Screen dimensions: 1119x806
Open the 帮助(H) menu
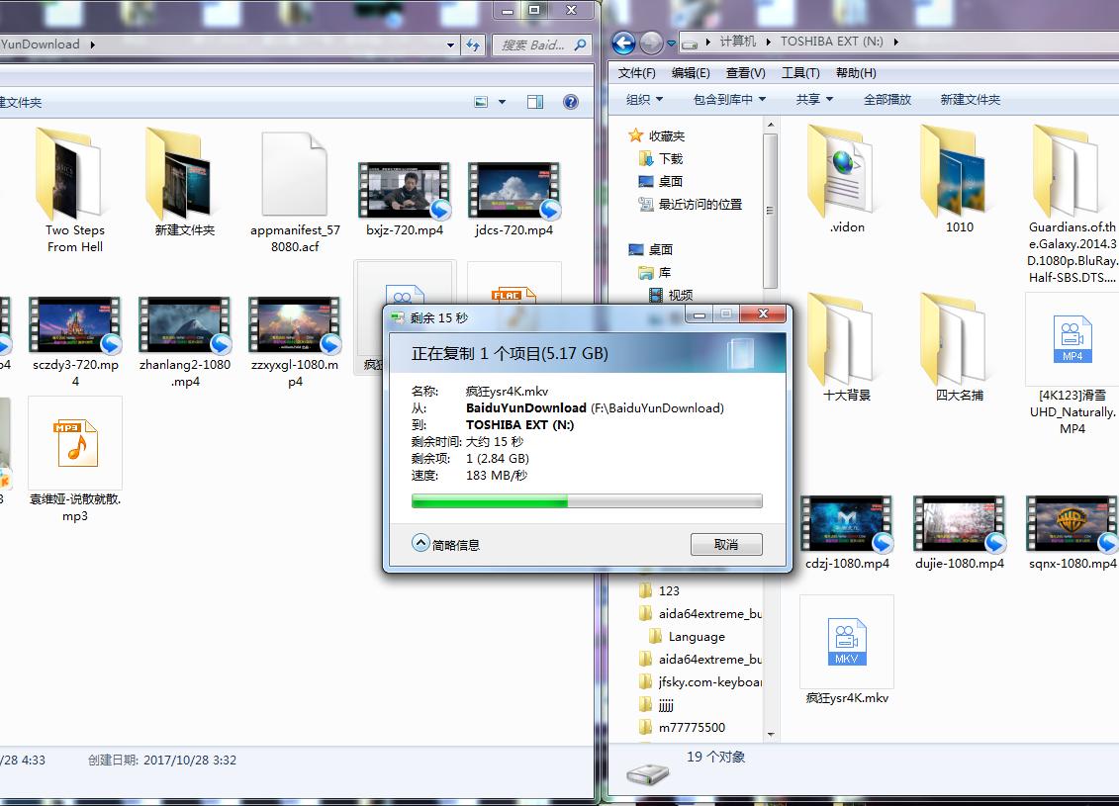pyautogui.click(x=856, y=73)
